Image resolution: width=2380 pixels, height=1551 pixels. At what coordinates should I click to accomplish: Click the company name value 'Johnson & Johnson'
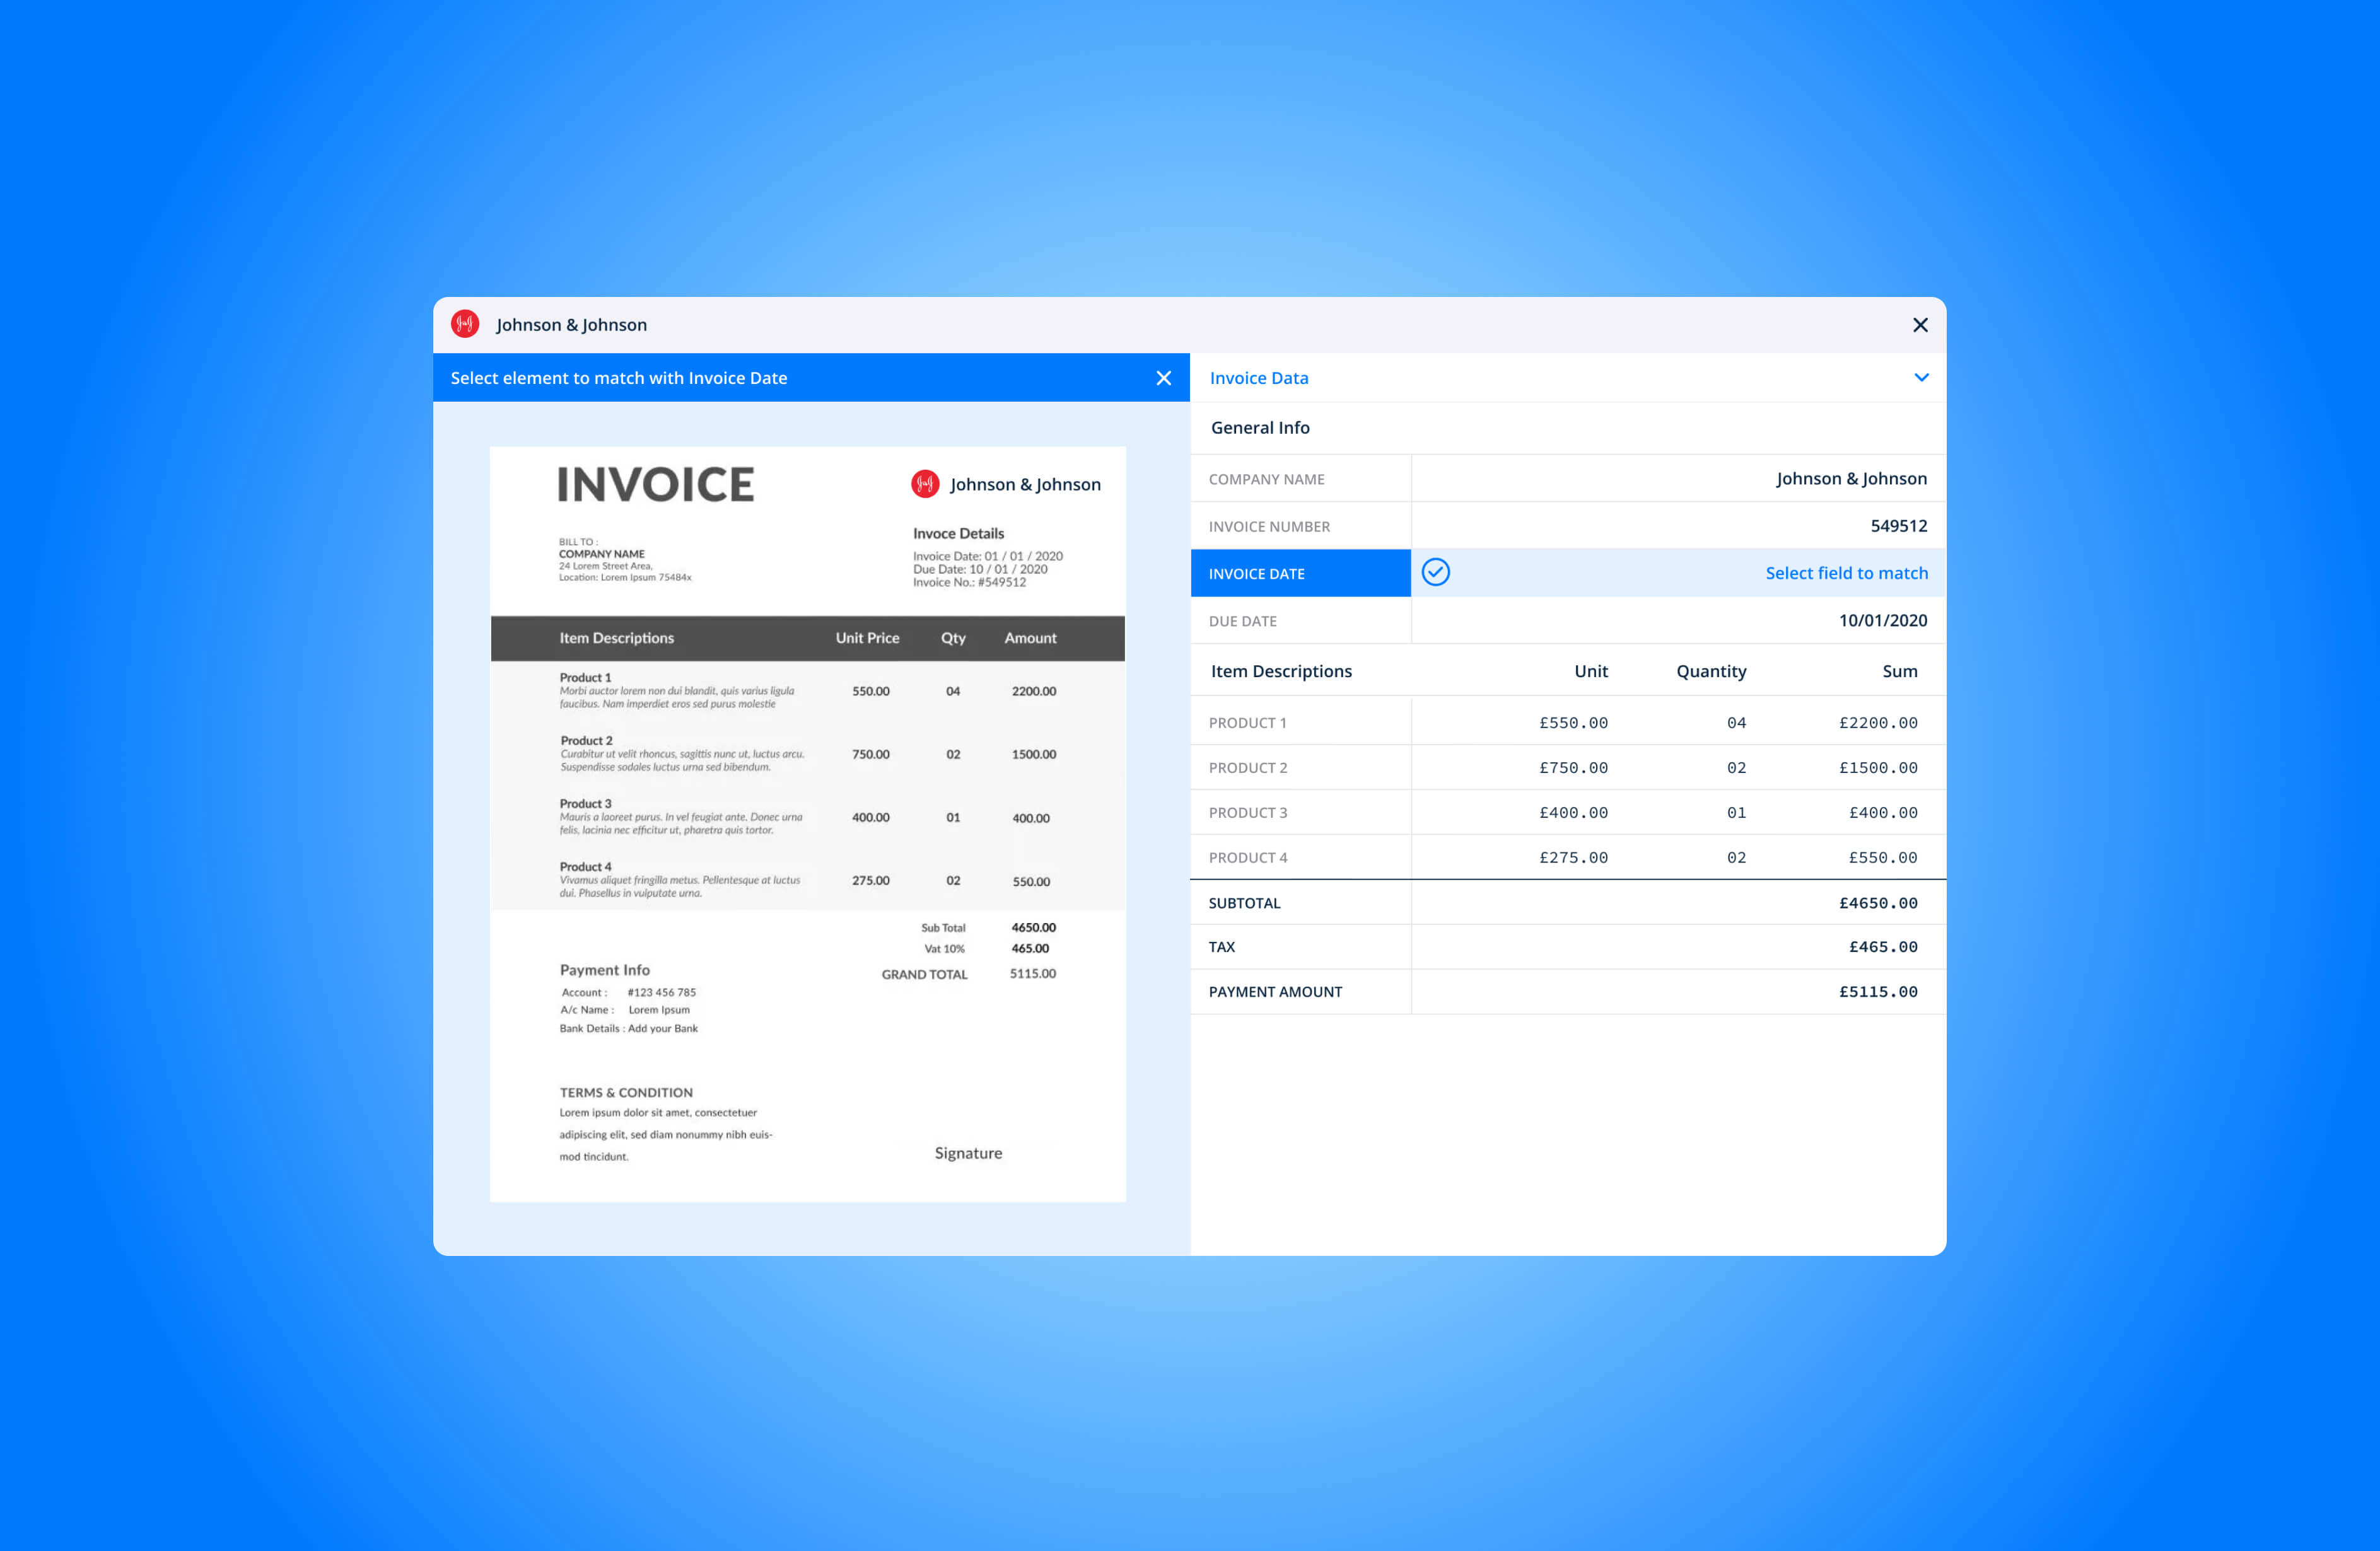[x=1851, y=478]
